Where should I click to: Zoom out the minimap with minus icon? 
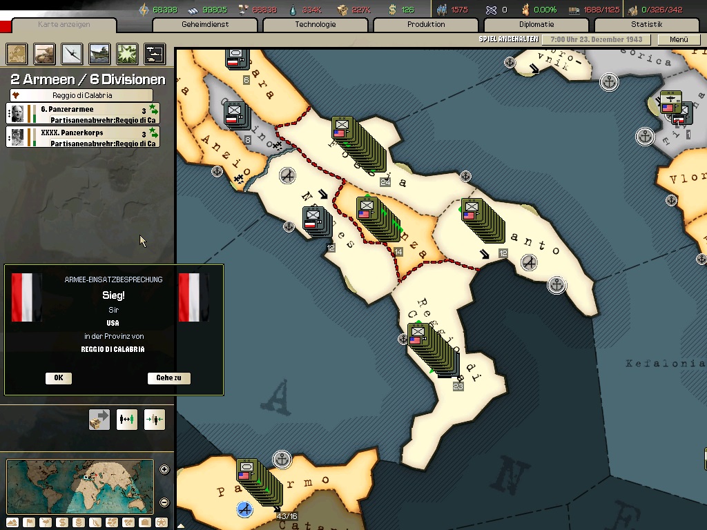(x=164, y=502)
